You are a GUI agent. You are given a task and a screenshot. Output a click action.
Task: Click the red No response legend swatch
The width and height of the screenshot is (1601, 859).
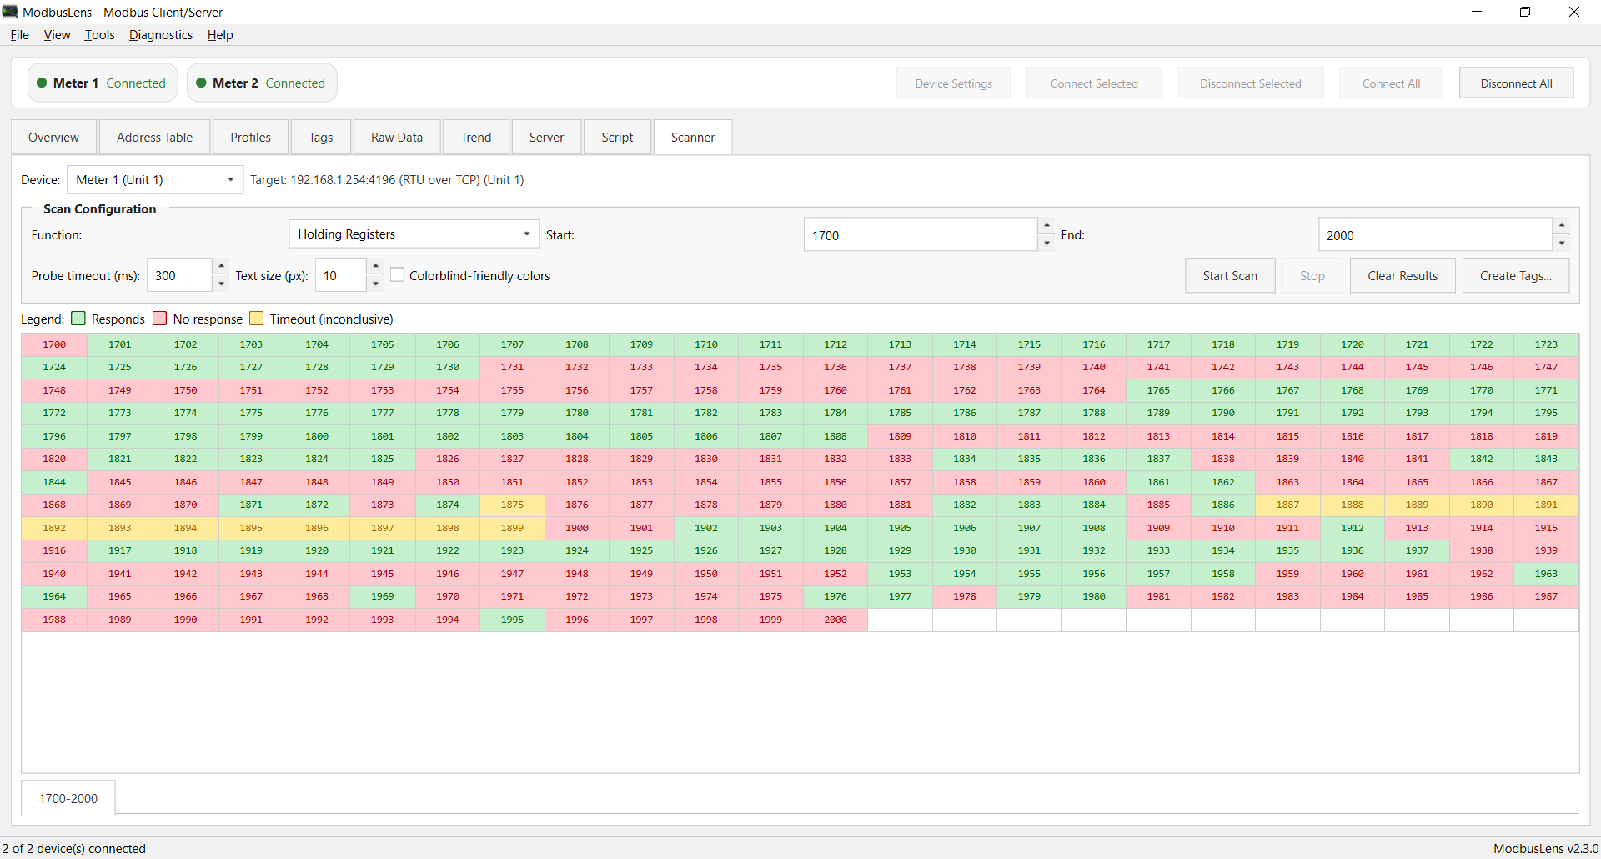160,319
